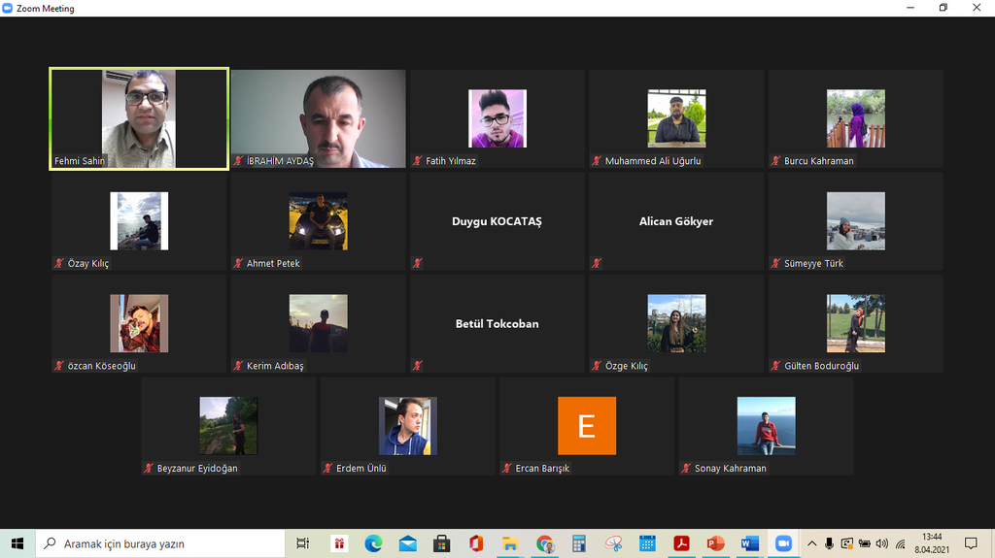
Task: Click the muted mic icon on Fatih Yılmaz tile
Action: click(418, 161)
